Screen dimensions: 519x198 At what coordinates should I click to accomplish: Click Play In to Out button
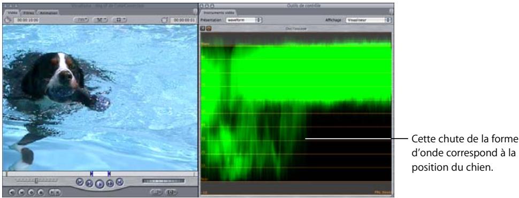[89, 183]
